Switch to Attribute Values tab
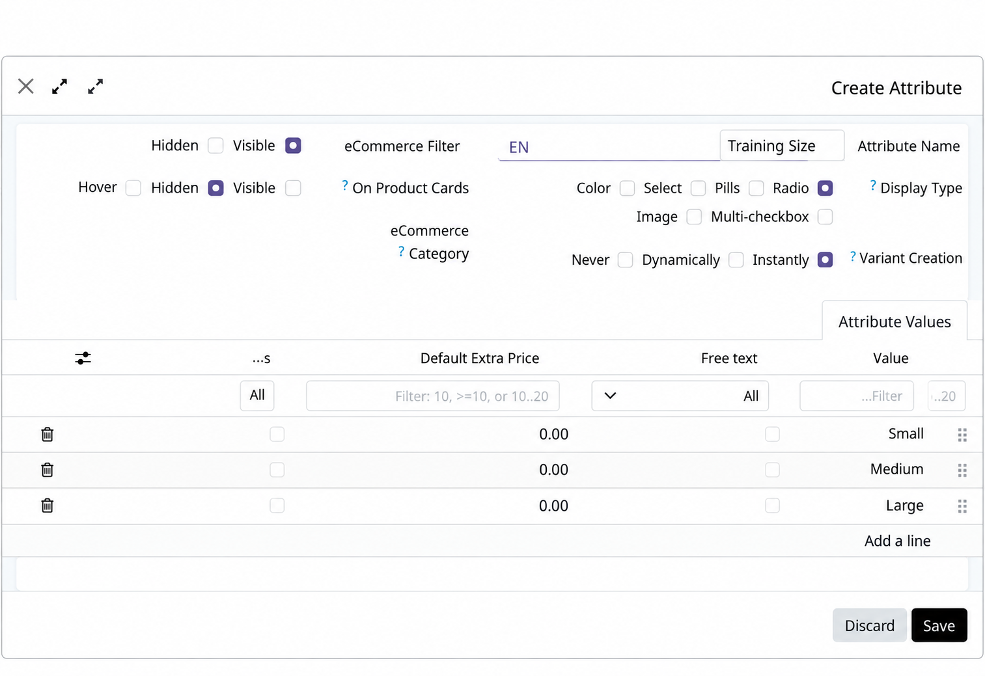 (x=895, y=321)
